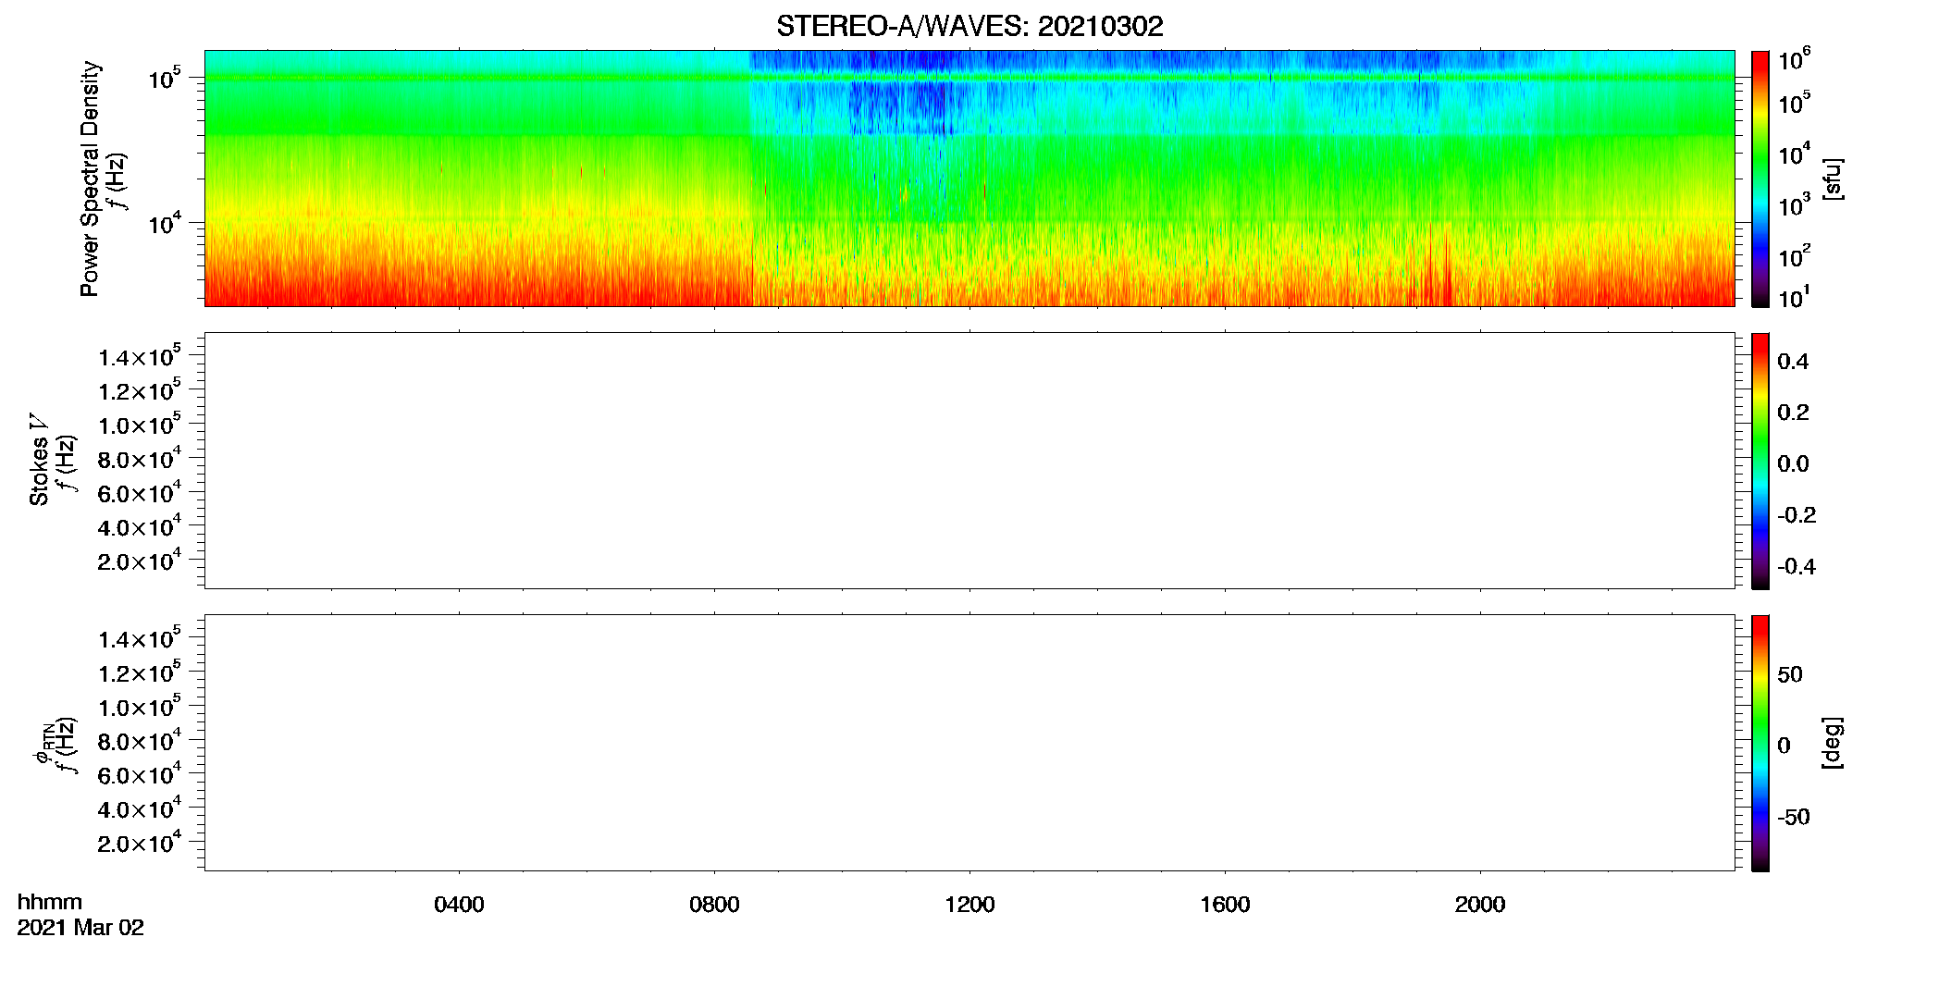1939x999 pixels.
Task: Click the [sfu] unit label
Action: (x=1832, y=179)
